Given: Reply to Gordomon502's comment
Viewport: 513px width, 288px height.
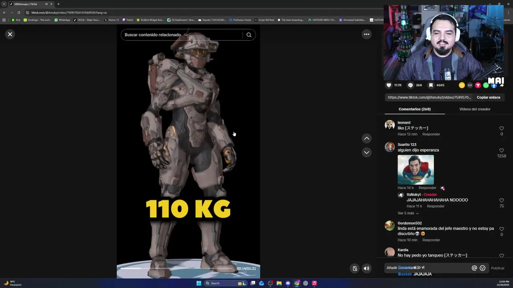Looking at the screenshot, I should [x=431, y=240].
